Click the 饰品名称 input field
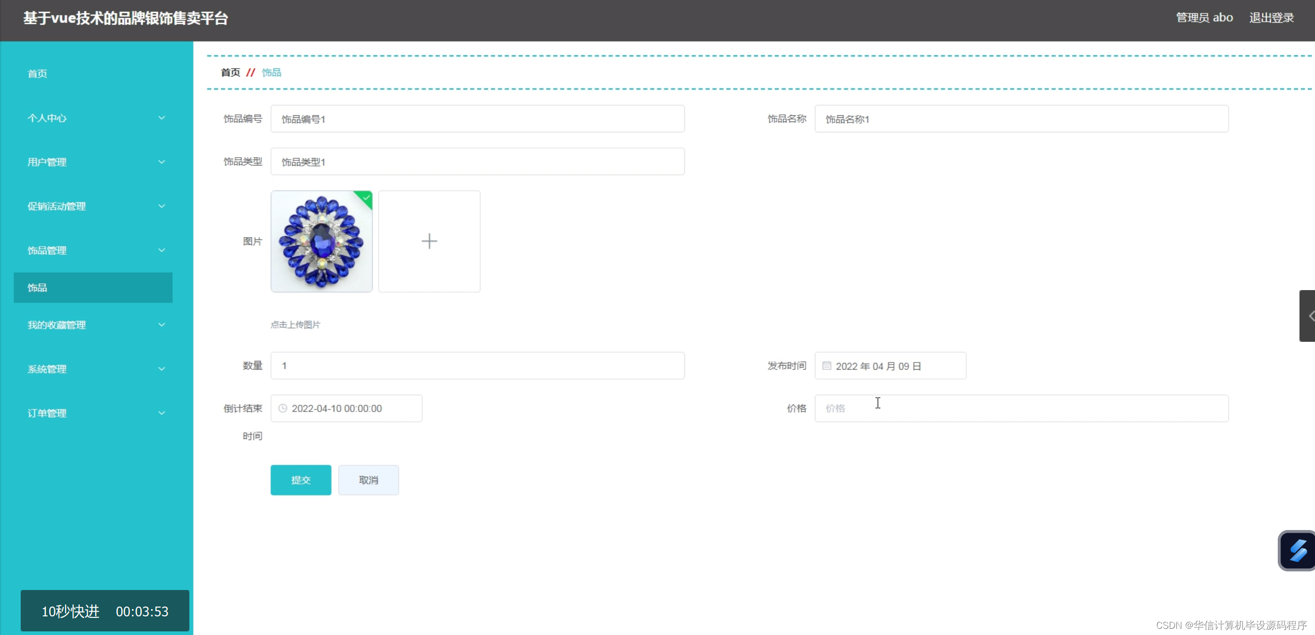The width and height of the screenshot is (1315, 635). coord(1021,119)
